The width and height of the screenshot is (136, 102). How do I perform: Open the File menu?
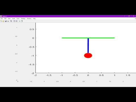(x=2, y=19)
